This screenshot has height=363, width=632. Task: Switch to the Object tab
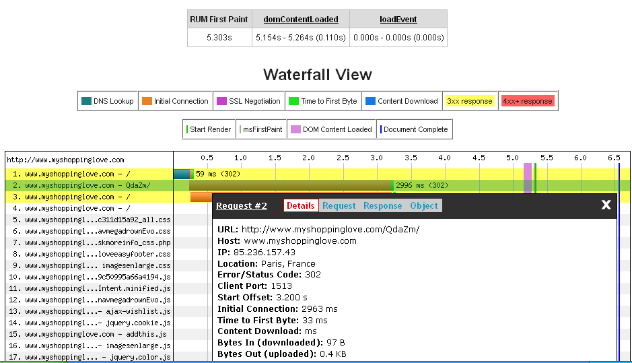tap(423, 205)
